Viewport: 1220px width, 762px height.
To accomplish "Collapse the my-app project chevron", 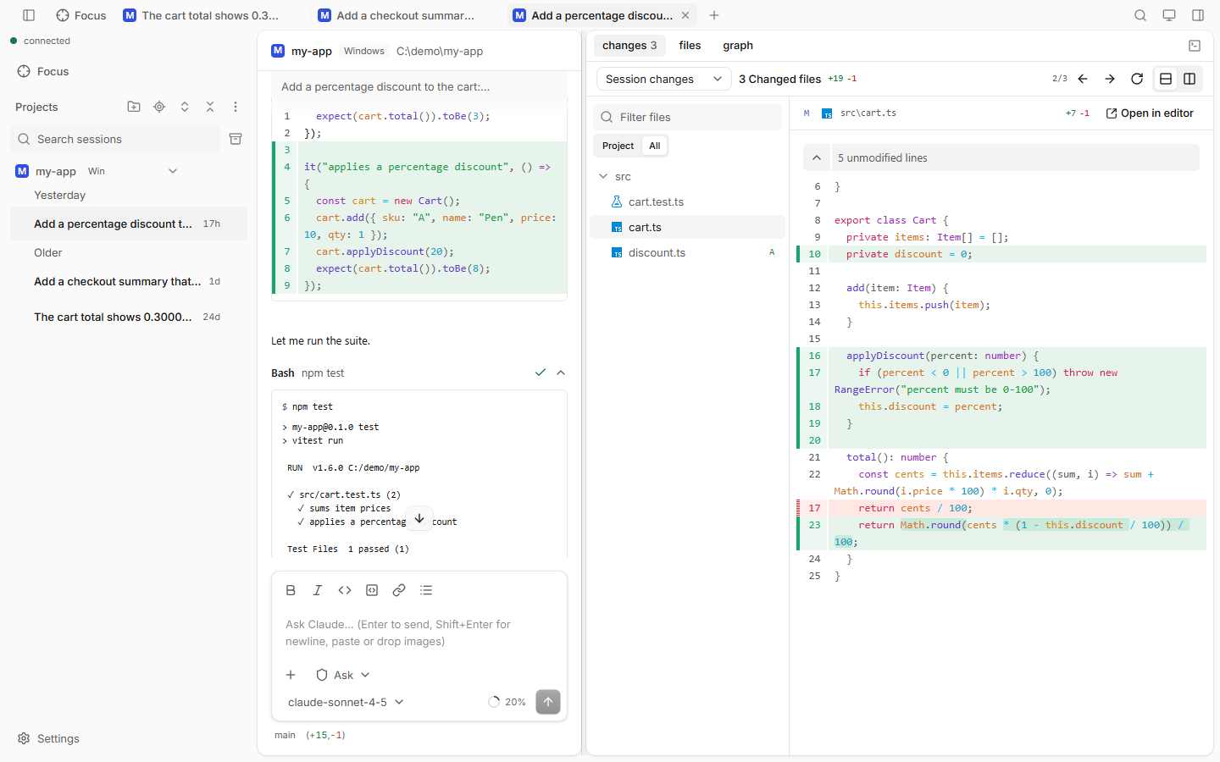I will coord(173,171).
